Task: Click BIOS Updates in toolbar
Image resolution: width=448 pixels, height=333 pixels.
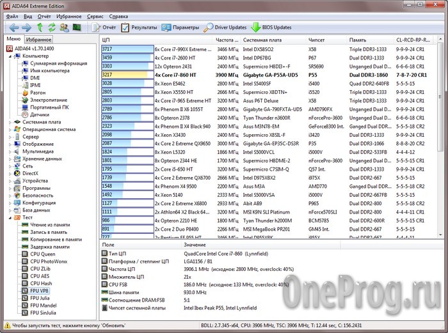Action: click(x=271, y=27)
